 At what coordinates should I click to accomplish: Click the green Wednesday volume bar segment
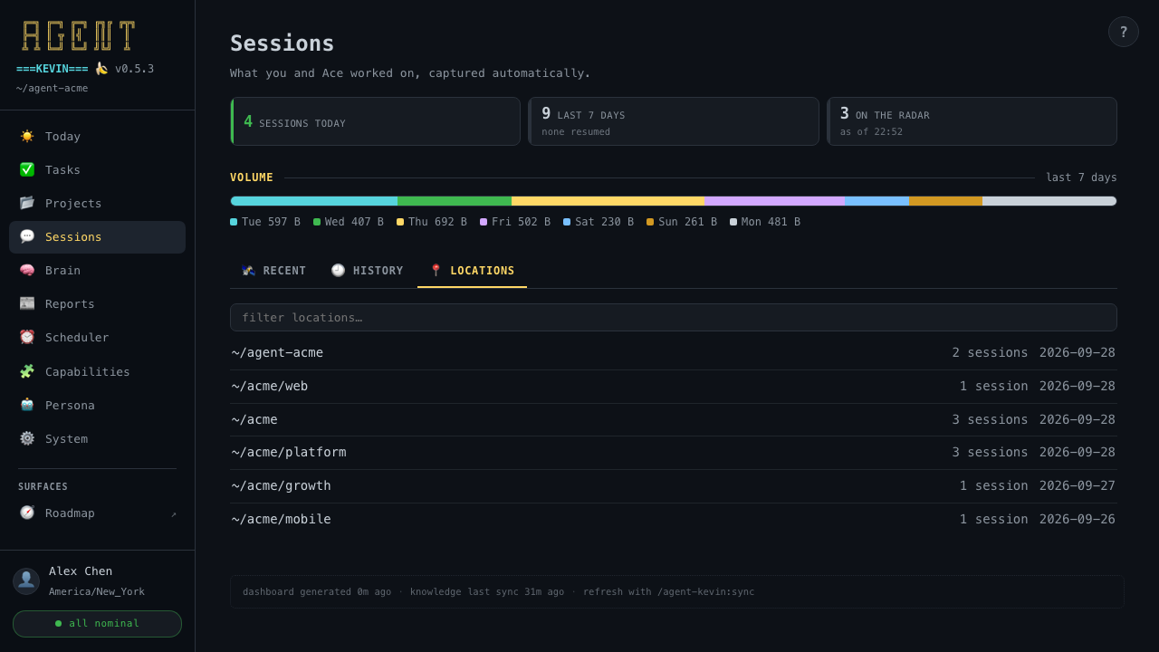click(455, 201)
